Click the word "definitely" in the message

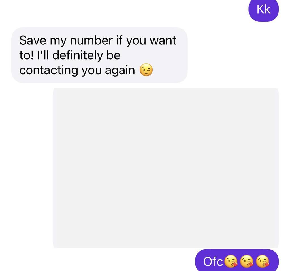(x=77, y=55)
